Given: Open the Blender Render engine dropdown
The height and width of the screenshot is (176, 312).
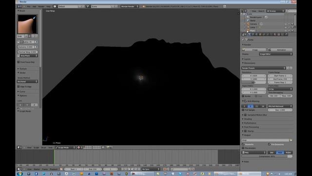Looking at the screenshot, I should pos(130,6).
